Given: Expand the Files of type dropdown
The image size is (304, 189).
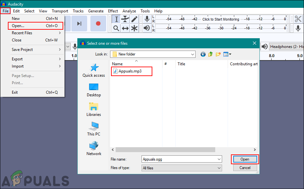Looking at the screenshot, I should (x=219, y=168).
